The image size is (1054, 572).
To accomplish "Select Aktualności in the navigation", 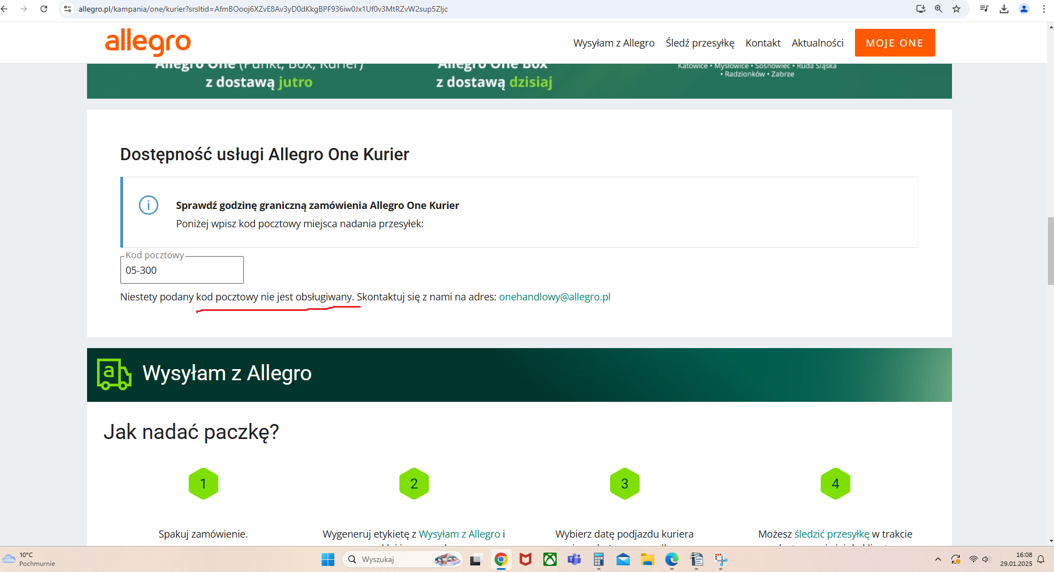I will click(817, 43).
